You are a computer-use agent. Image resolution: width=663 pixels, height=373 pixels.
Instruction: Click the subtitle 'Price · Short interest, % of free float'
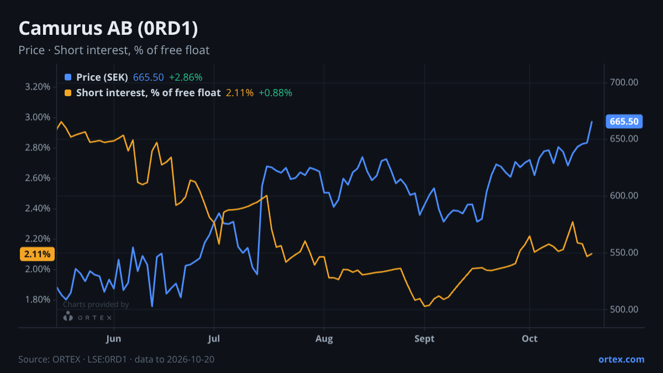114,50
